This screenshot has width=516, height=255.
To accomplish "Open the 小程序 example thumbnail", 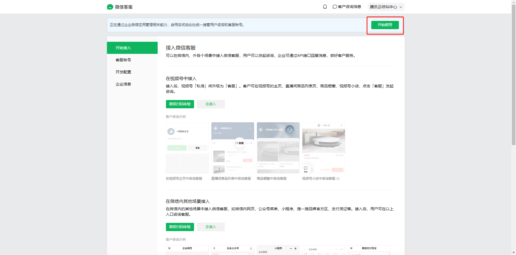I will pos(278,250).
